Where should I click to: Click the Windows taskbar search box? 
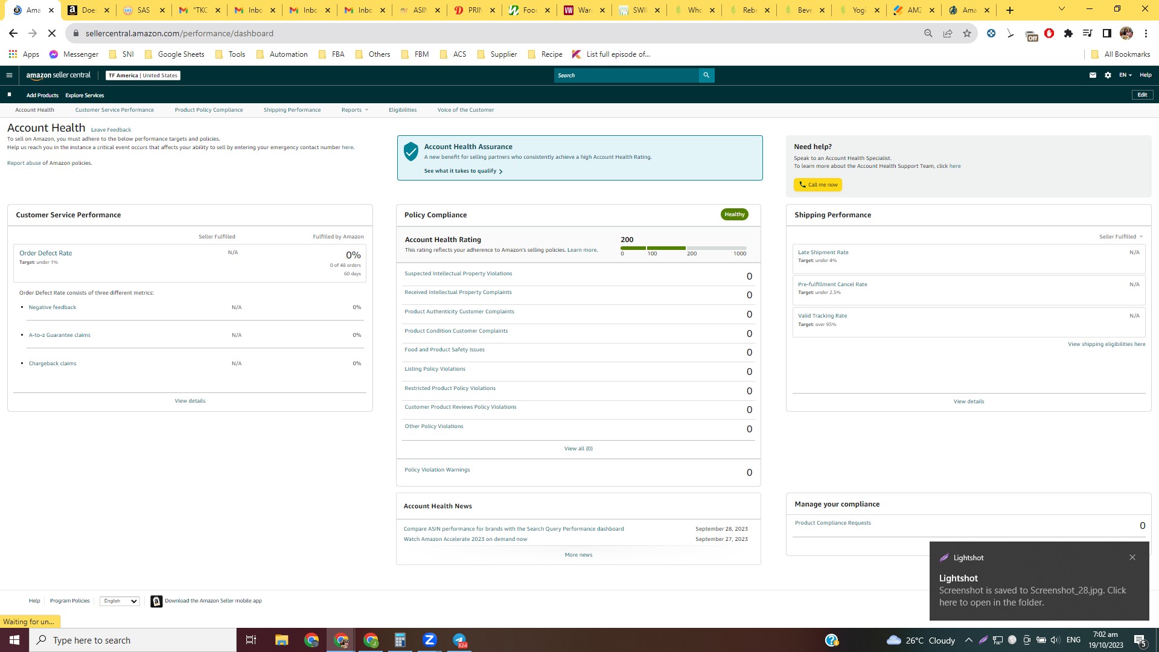pyautogui.click(x=133, y=640)
